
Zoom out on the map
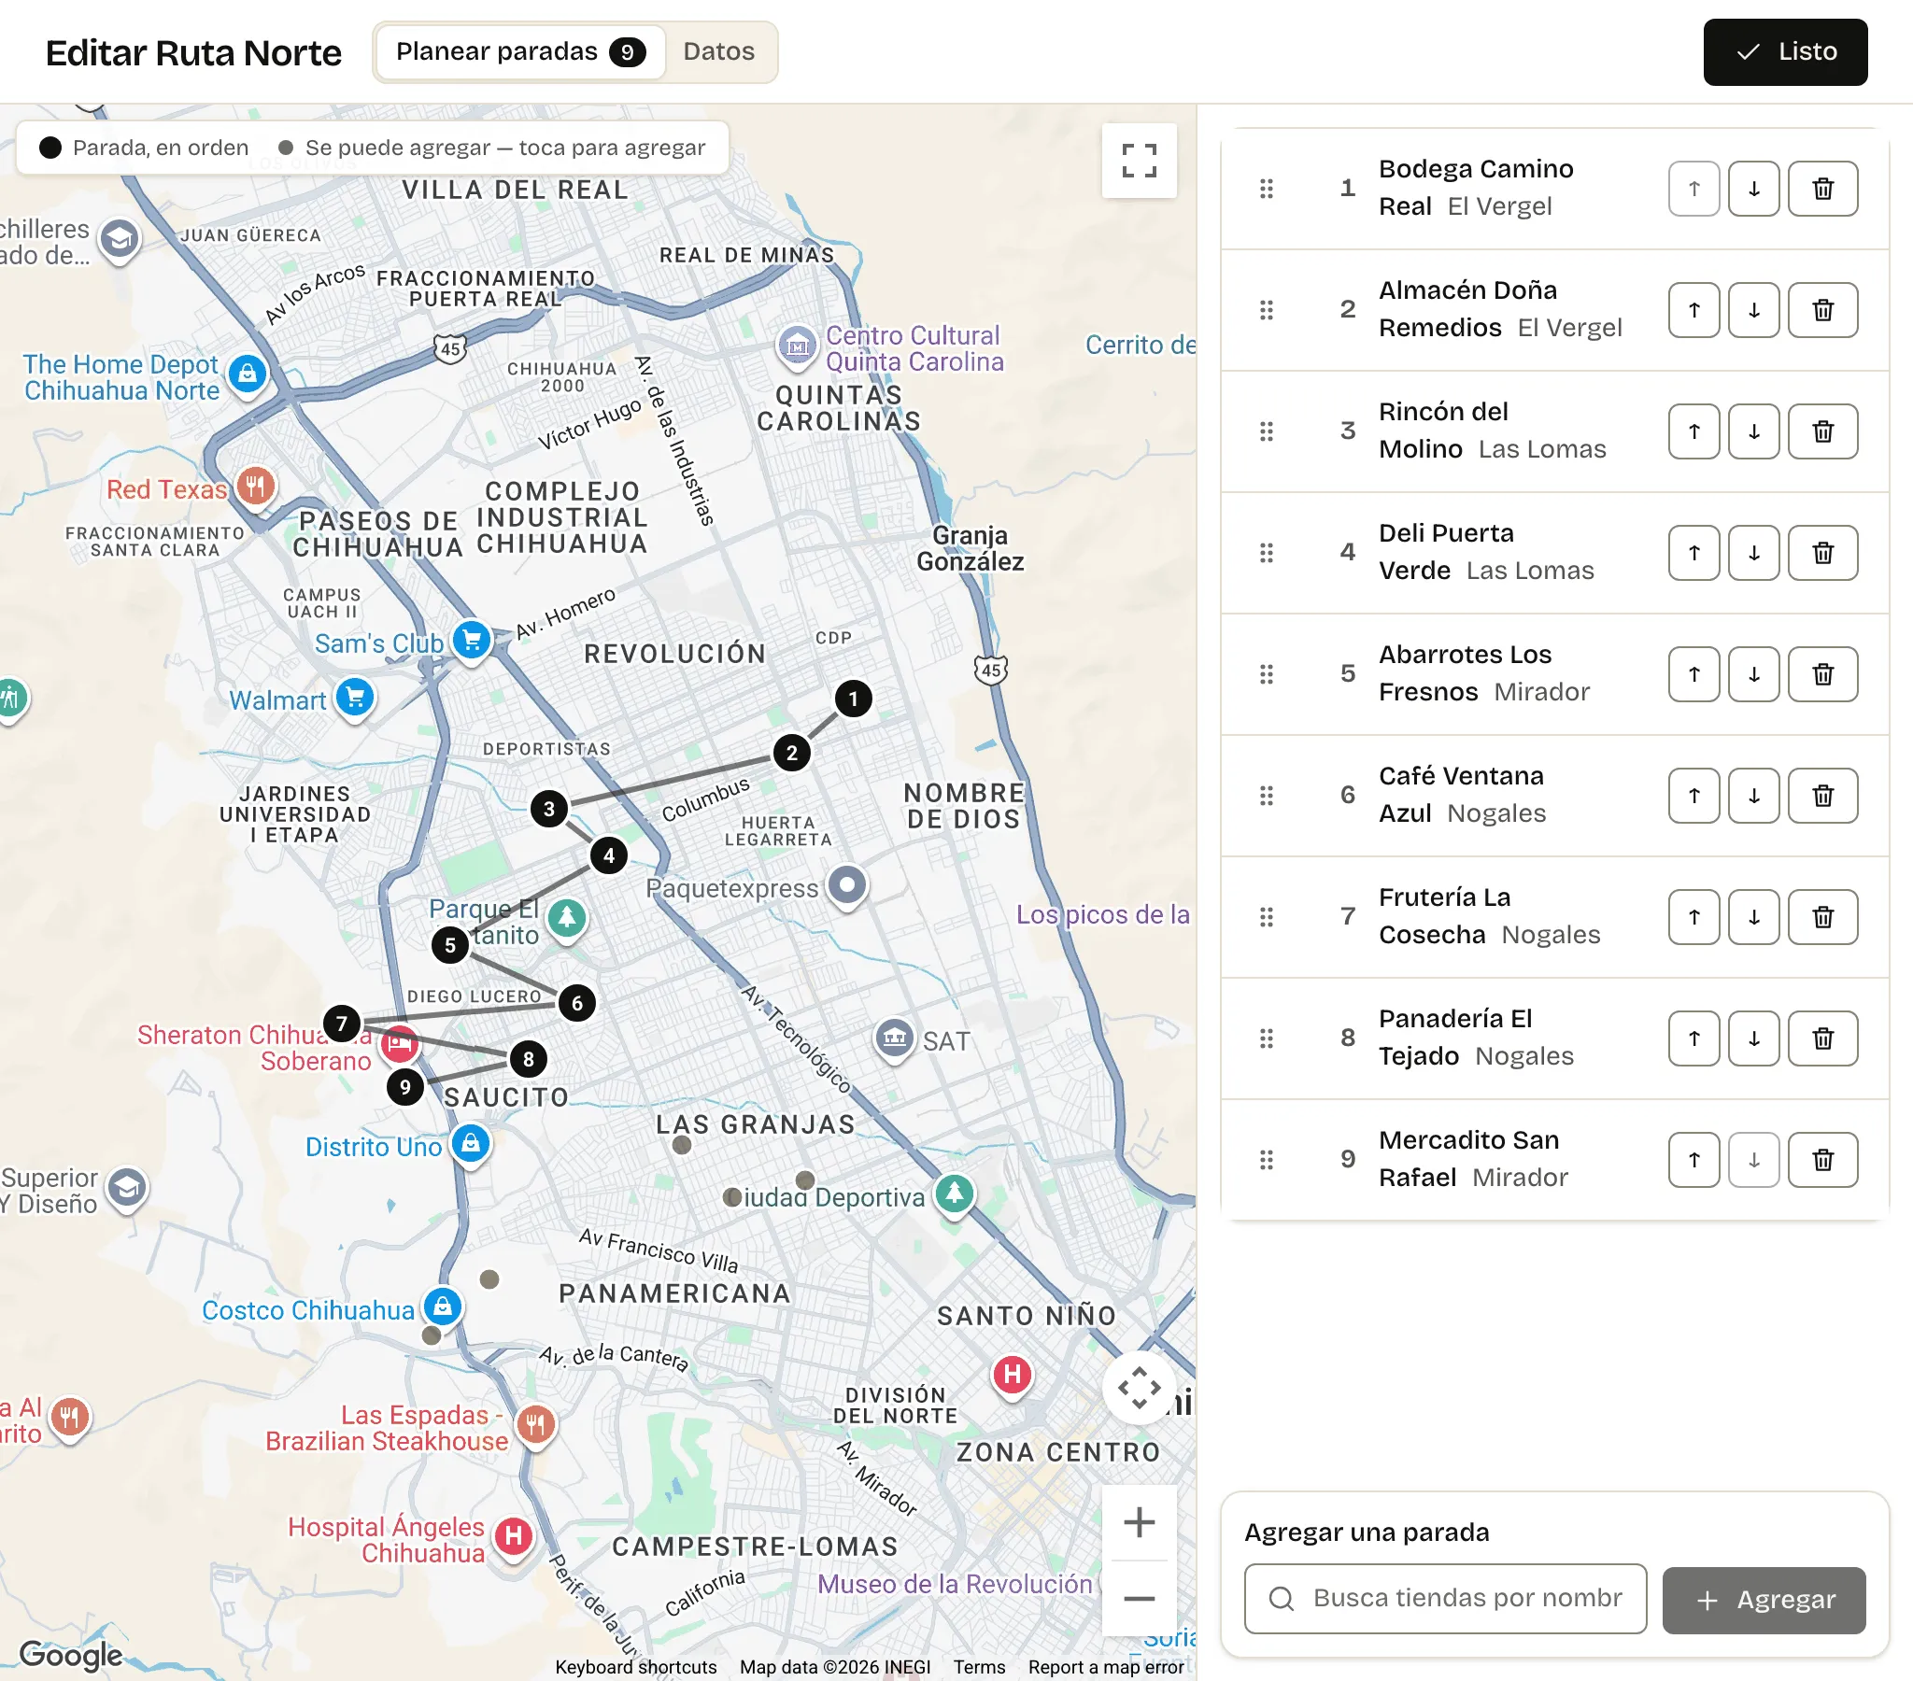coord(1138,1598)
